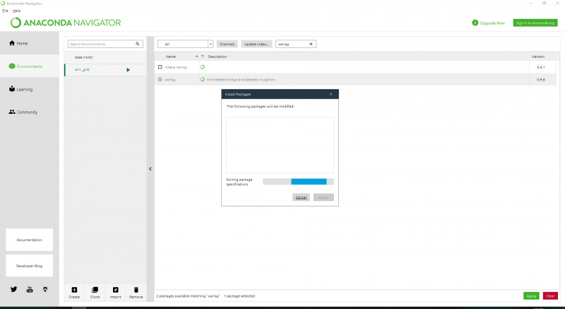Open the All package filter dropdown

pos(184,44)
